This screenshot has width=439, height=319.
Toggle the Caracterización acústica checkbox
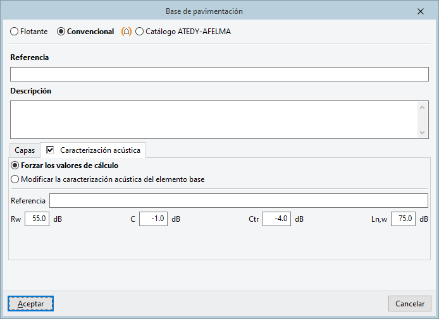point(51,150)
